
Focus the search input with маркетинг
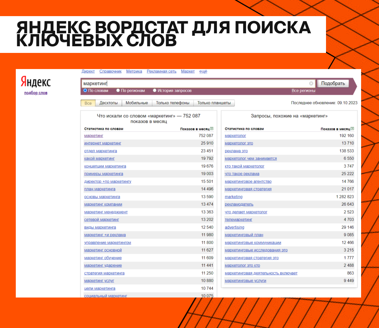point(198,83)
